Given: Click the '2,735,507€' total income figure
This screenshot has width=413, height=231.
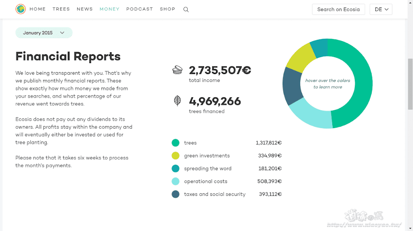Looking at the screenshot, I should 220,70.
